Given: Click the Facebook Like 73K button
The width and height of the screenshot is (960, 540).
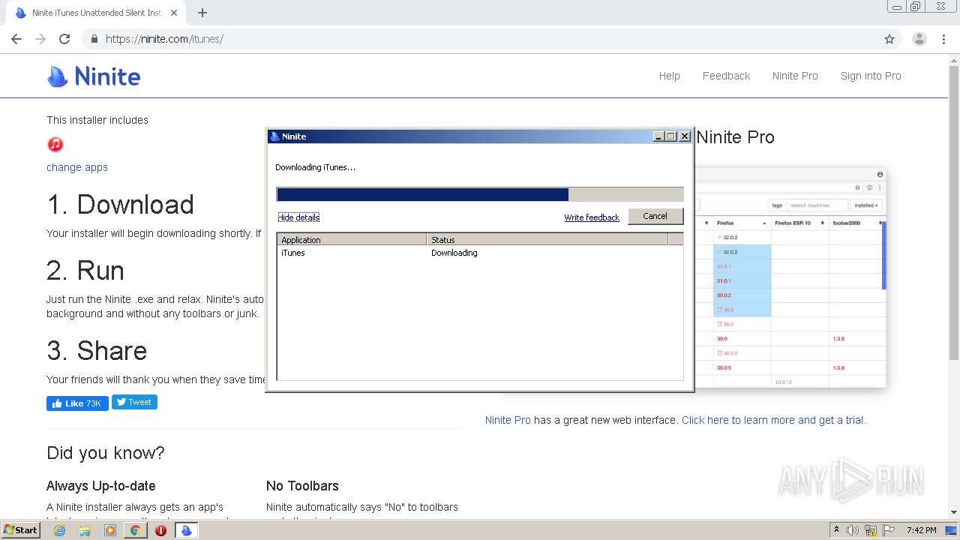Looking at the screenshot, I should pyautogui.click(x=77, y=403).
